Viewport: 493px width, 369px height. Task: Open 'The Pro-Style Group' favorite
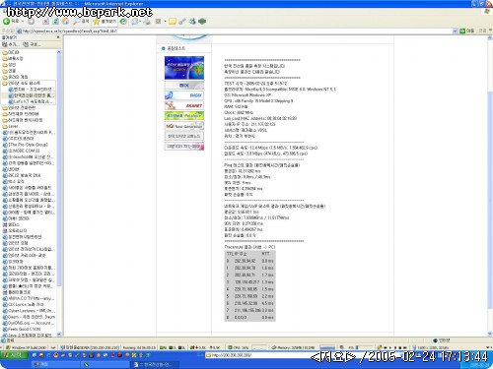point(26,145)
